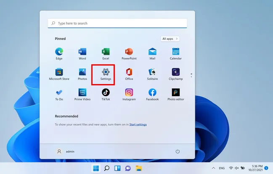
Task: Open Edge from pinned apps
Action: pos(59,54)
